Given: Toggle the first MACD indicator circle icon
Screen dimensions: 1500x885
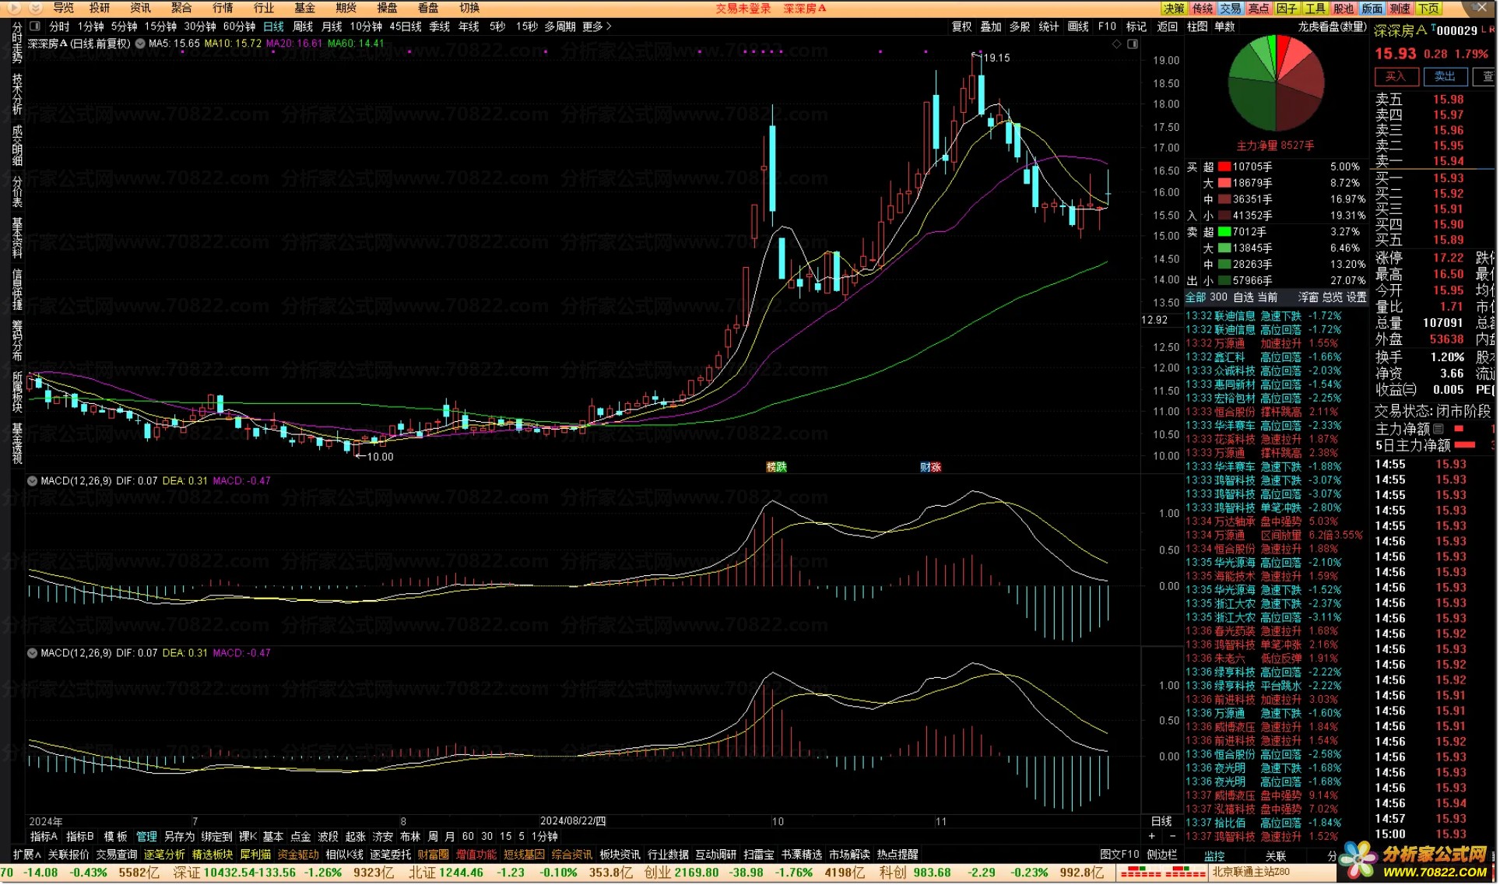Looking at the screenshot, I should click(x=33, y=482).
